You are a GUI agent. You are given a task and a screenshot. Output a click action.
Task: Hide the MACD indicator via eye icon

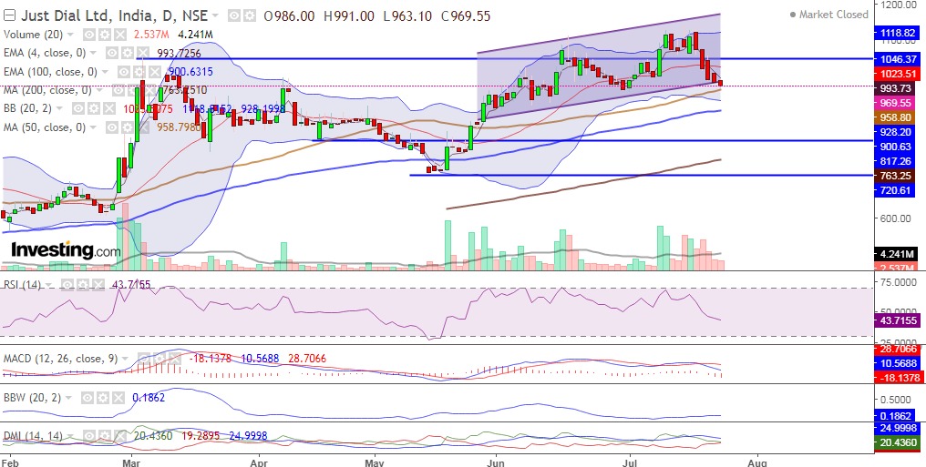coord(144,359)
